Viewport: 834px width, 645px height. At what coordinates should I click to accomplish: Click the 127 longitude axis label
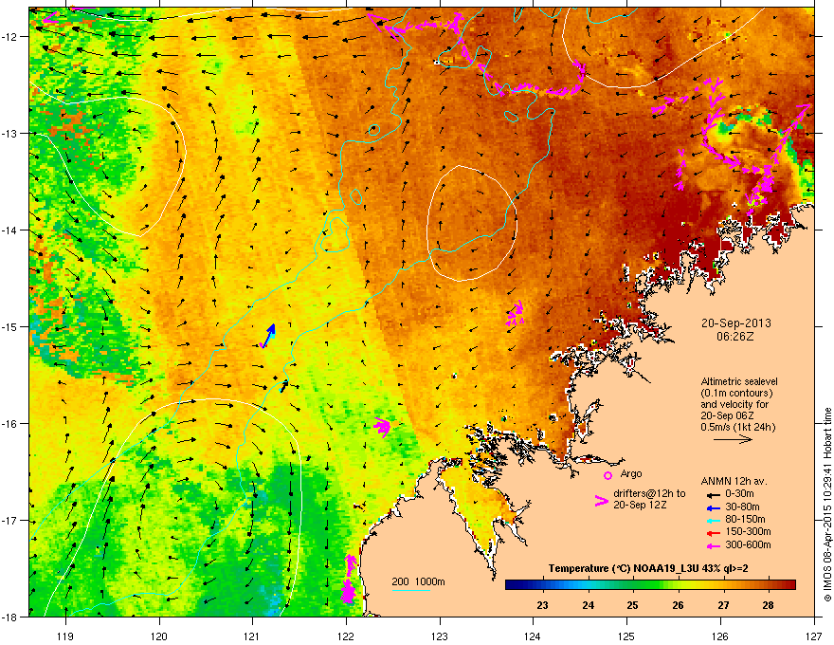[x=814, y=636]
